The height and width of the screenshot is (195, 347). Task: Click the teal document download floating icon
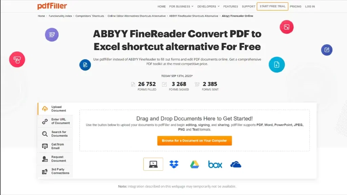click(x=277, y=65)
